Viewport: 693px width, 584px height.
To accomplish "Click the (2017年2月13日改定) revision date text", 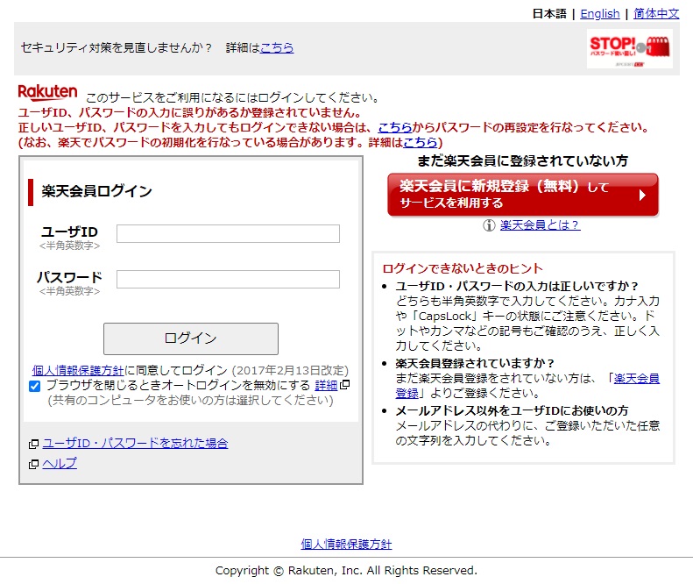I will pyautogui.click(x=290, y=370).
